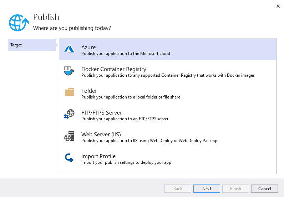Choose the FTP/FTPS Server title
284x197 pixels.
click(102, 112)
